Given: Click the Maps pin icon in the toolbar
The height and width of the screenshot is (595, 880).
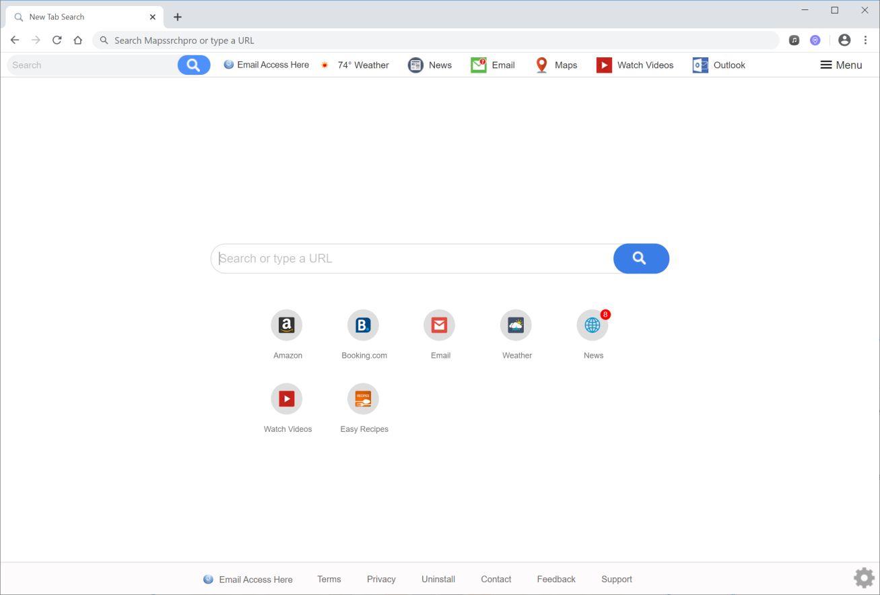Looking at the screenshot, I should tap(541, 65).
